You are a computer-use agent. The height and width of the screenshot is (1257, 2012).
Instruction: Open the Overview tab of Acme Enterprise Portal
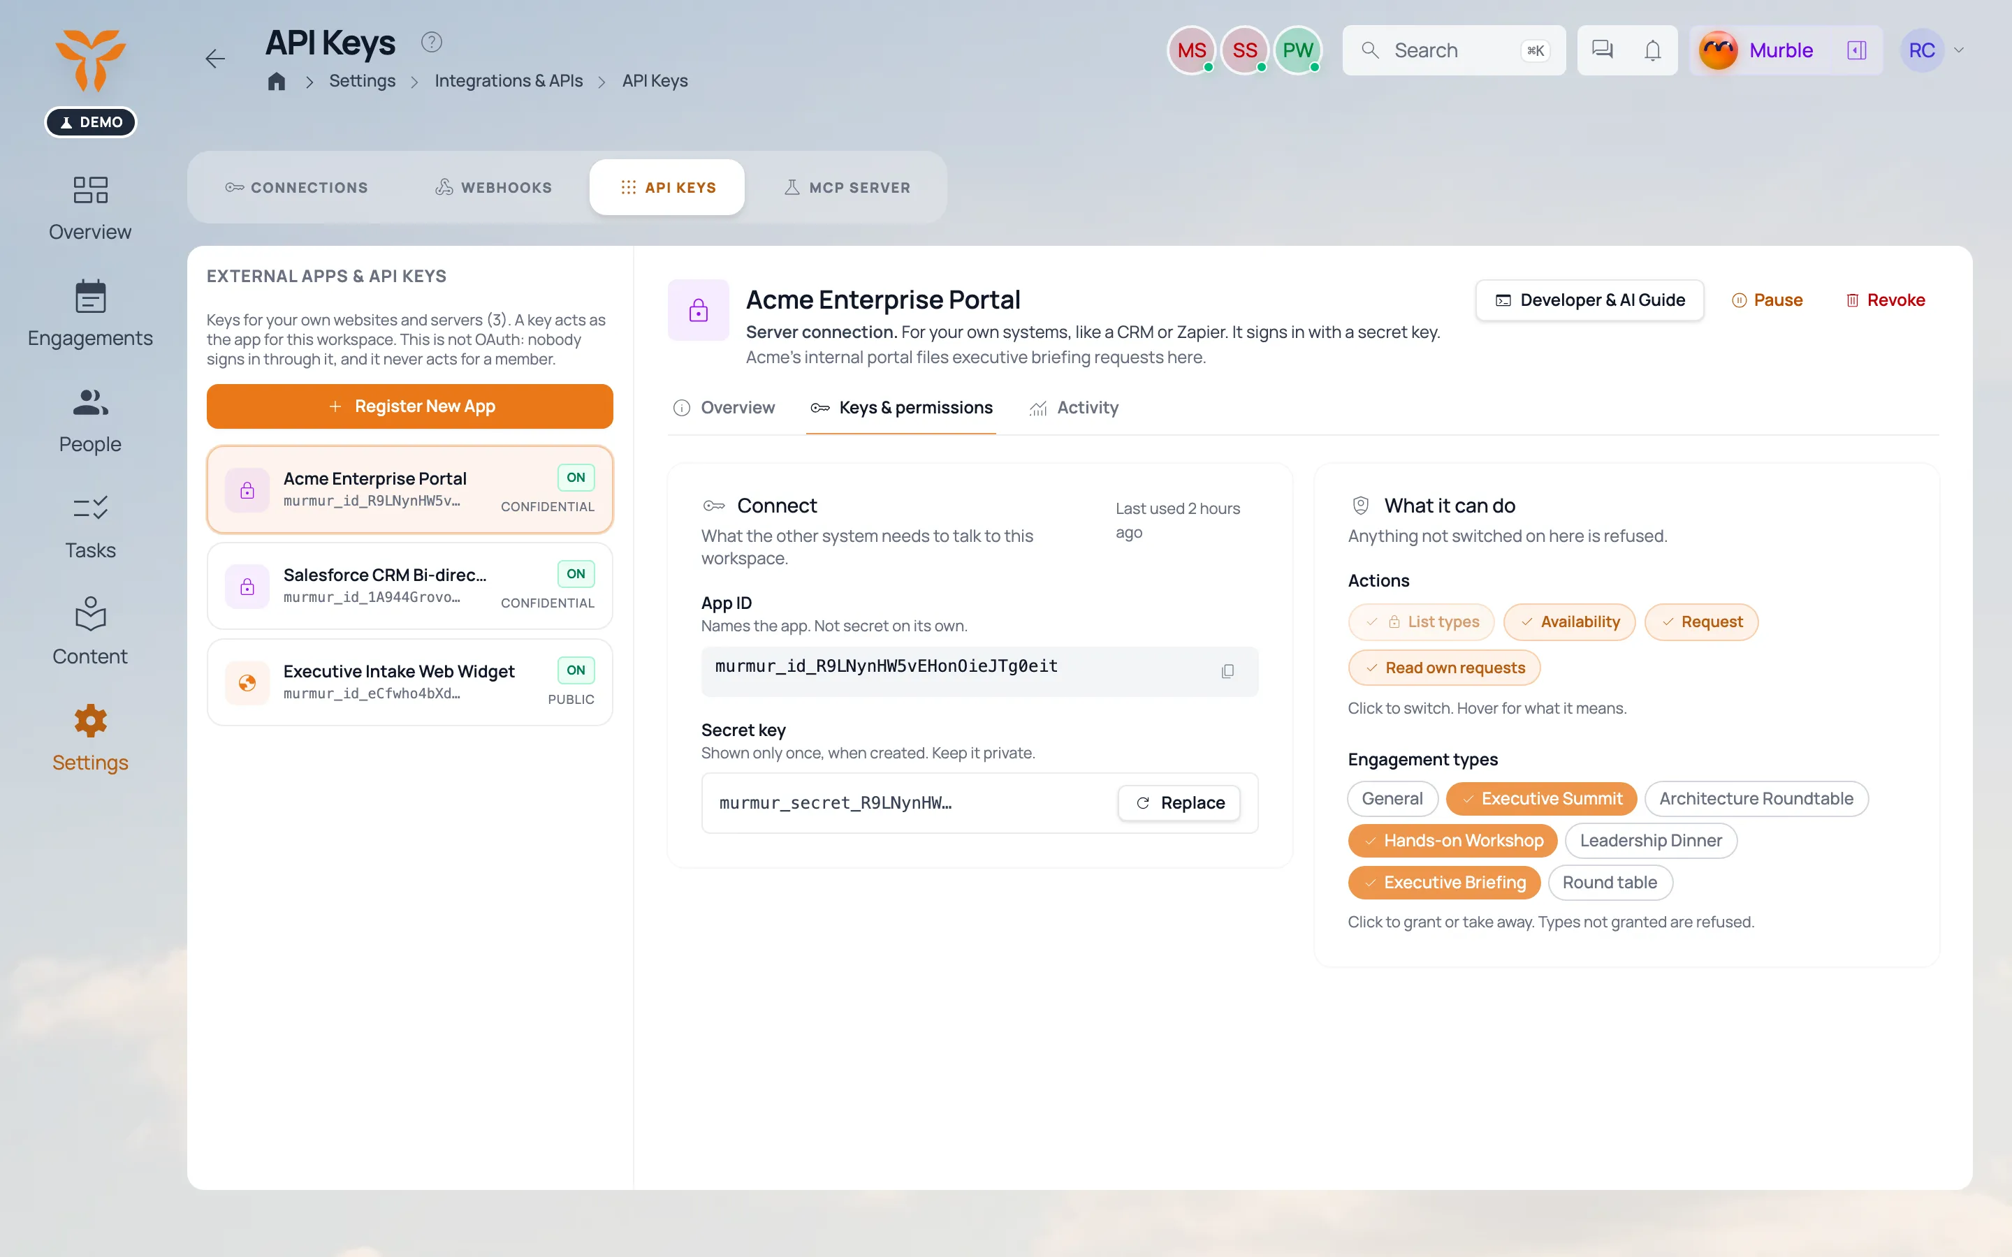(723, 407)
